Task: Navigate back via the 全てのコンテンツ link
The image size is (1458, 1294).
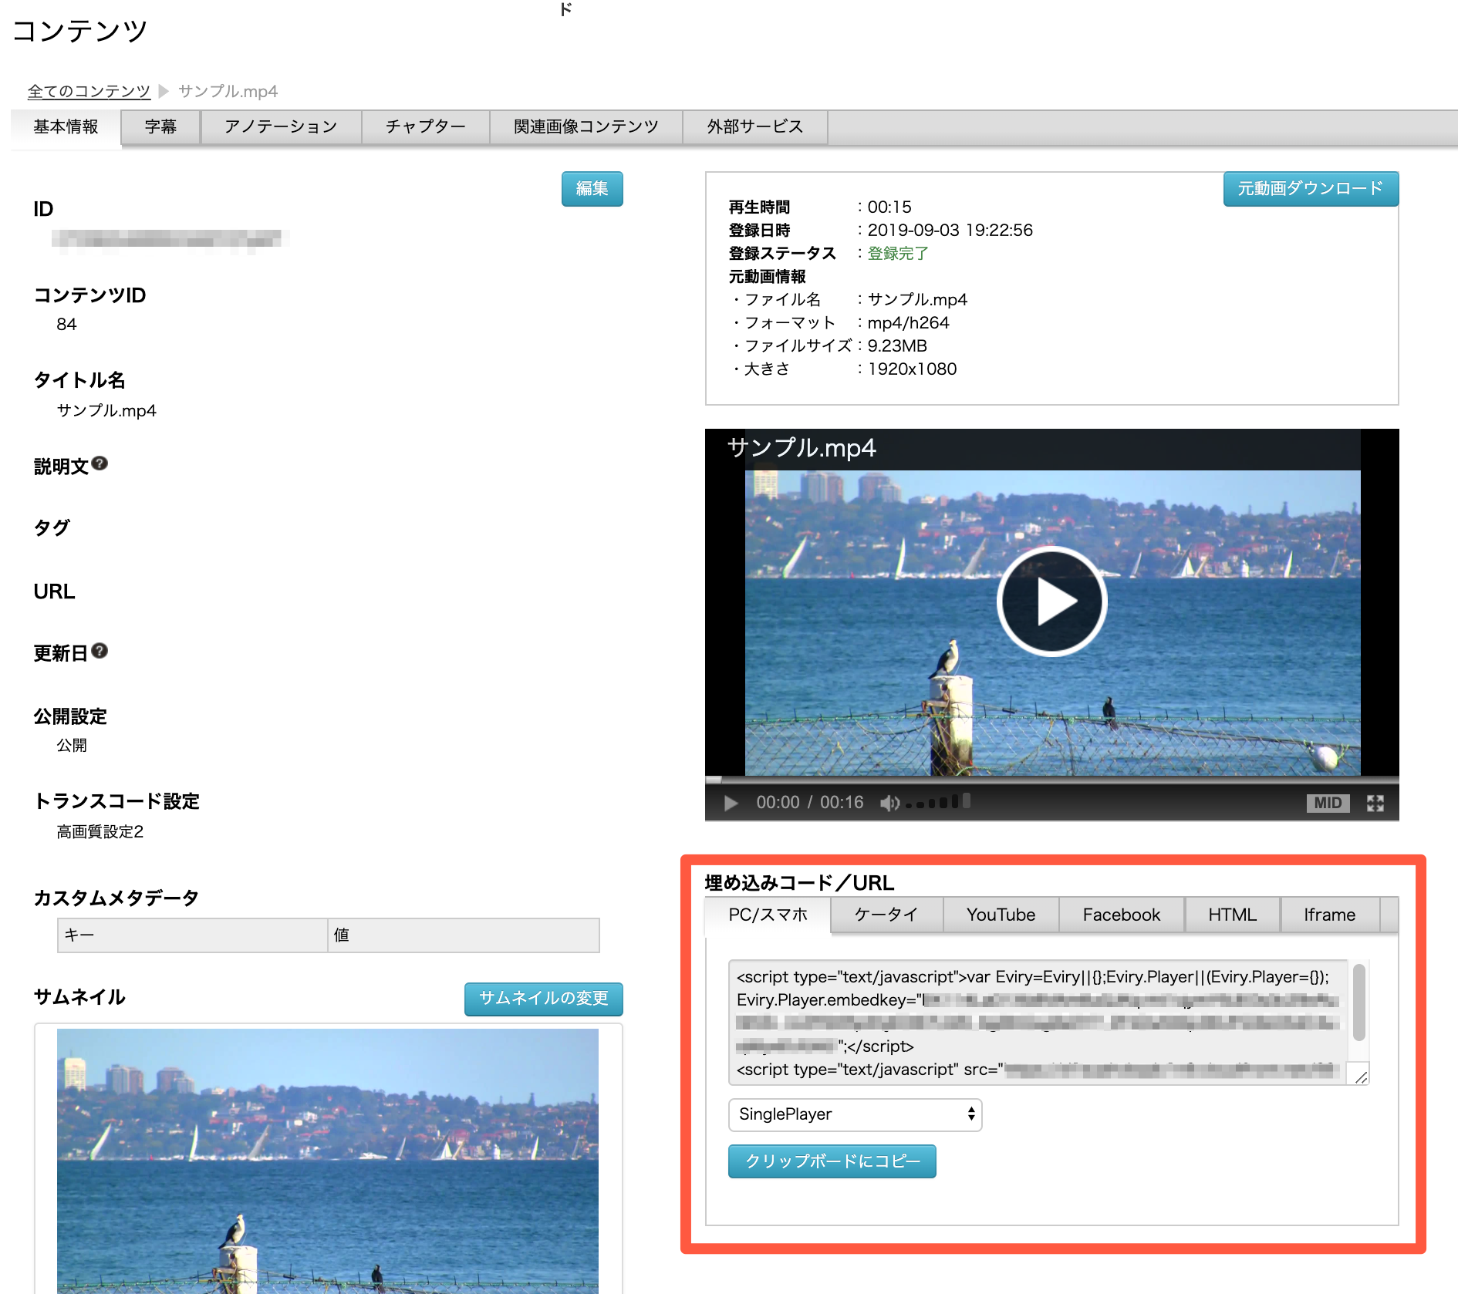Action: click(x=89, y=90)
